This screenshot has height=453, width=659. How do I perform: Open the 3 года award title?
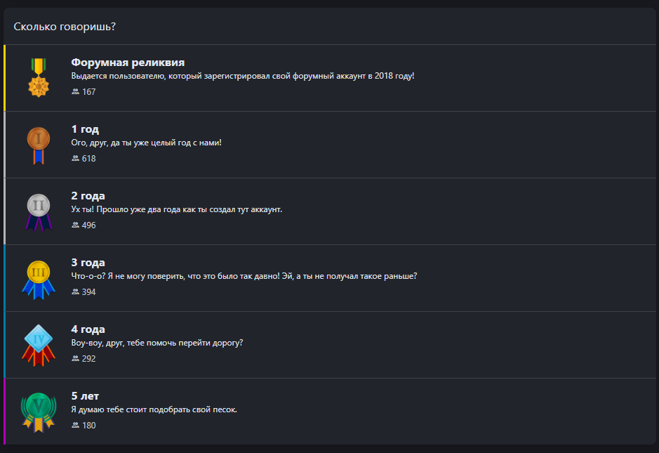tap(88, 263)
